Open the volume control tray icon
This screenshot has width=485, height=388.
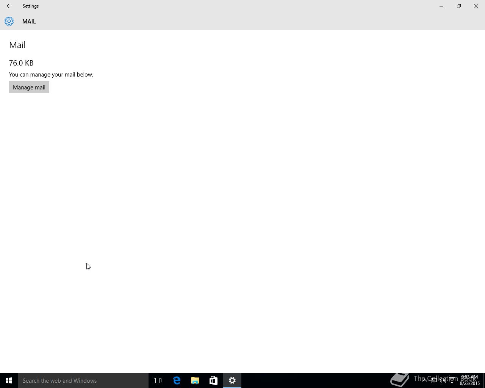pos(443,380)
